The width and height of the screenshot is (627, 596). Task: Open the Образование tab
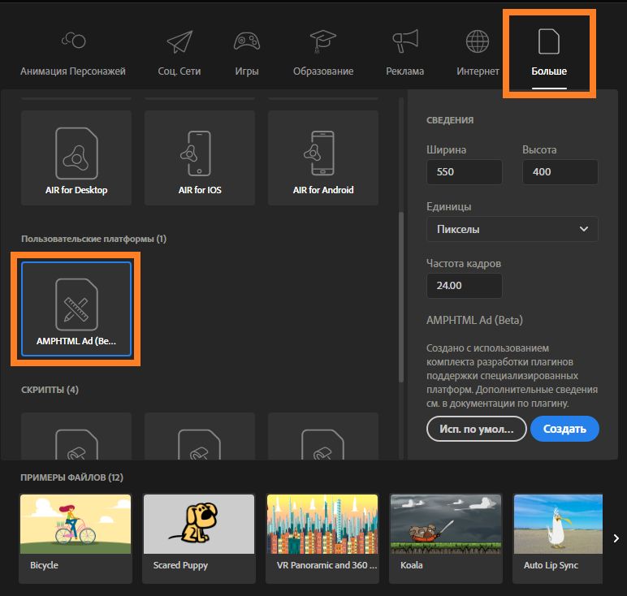[323, 54]
